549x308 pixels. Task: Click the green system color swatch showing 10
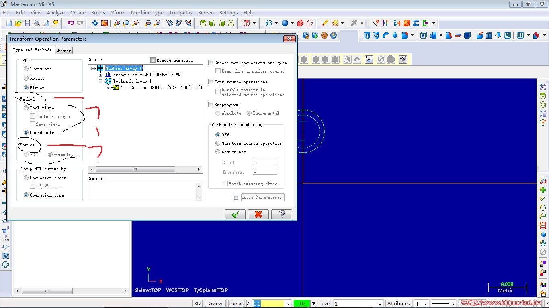point(302,304)
